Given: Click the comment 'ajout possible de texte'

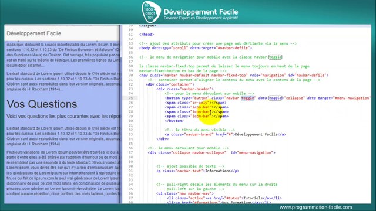Looking at the screenshot, I should tap(190, 166).
